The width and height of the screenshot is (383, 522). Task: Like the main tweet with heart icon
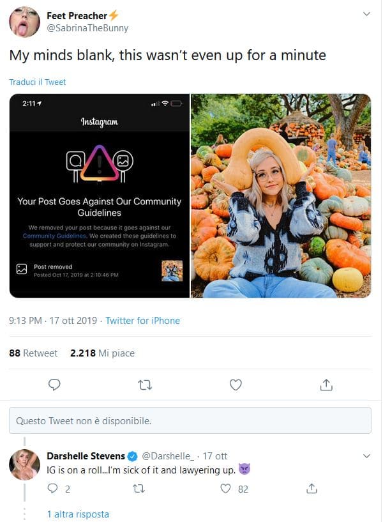pos(236,385)
